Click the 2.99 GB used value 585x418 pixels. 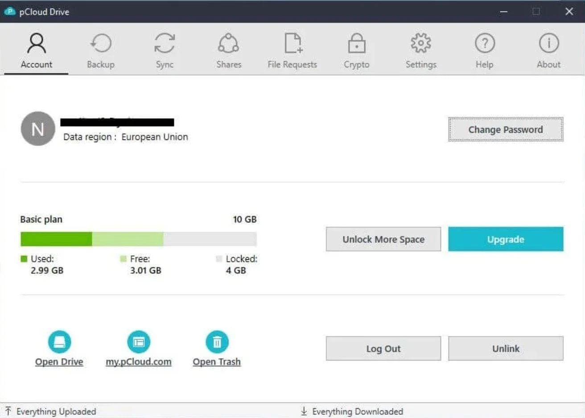[x=47, y=270]
